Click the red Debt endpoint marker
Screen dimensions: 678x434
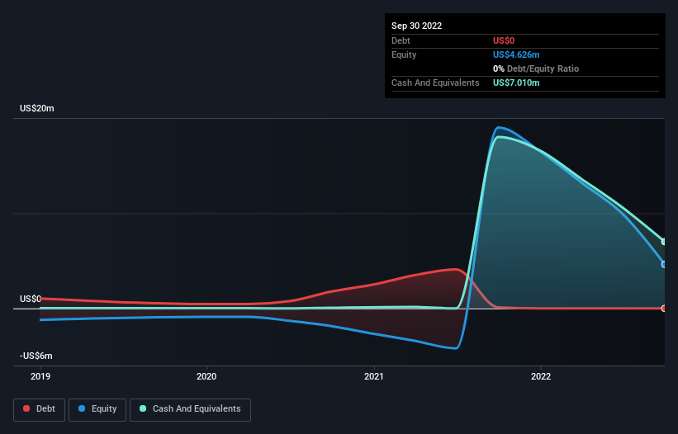664,309
